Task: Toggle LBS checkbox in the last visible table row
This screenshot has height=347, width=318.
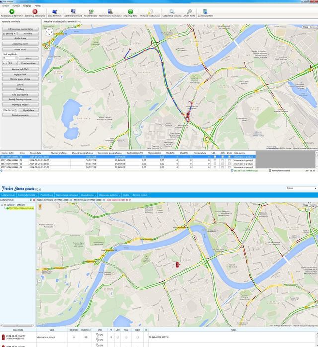Action: pyautogui.click(x=215, y=167)
